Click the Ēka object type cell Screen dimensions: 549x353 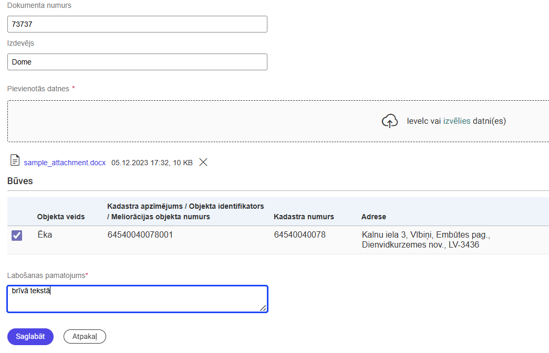45,235
